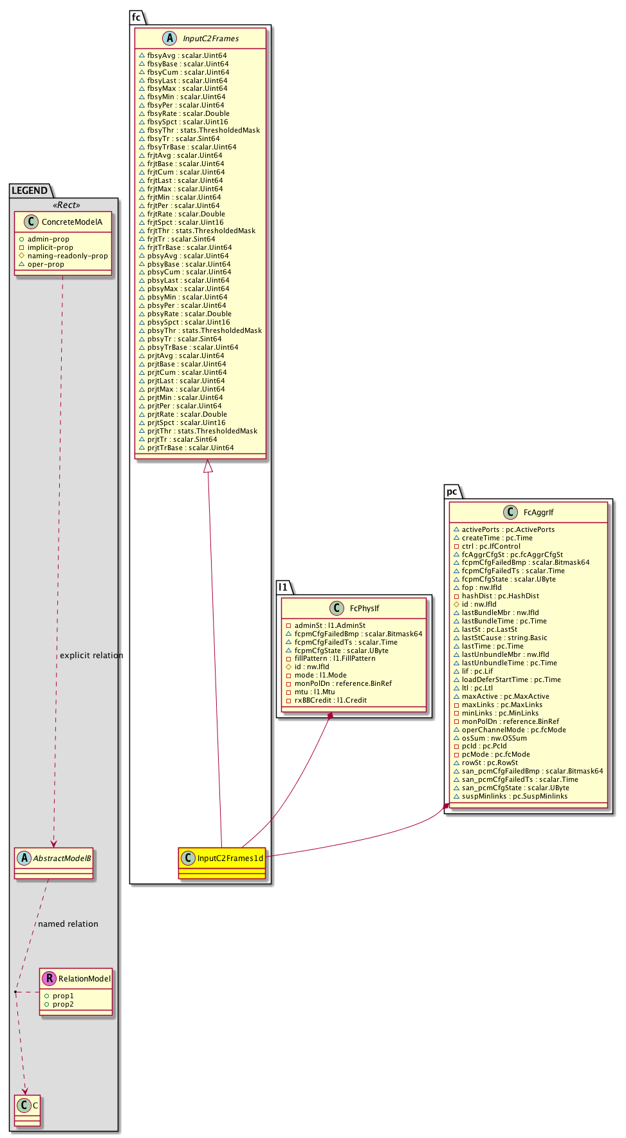Click the C icon in InputC2Frames1d box
This screenshot has width=626, height=1138.
point(188,858)
